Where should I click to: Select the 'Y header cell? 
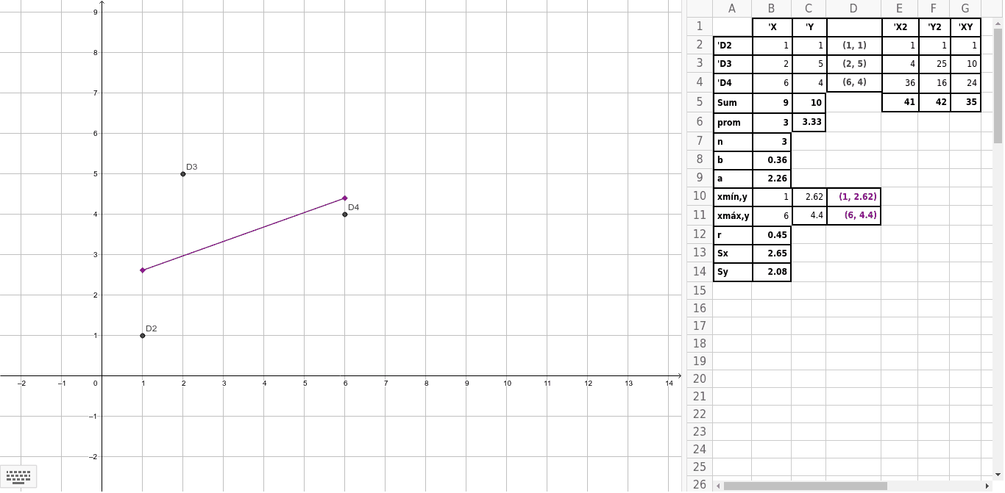(x=809, y=27)
